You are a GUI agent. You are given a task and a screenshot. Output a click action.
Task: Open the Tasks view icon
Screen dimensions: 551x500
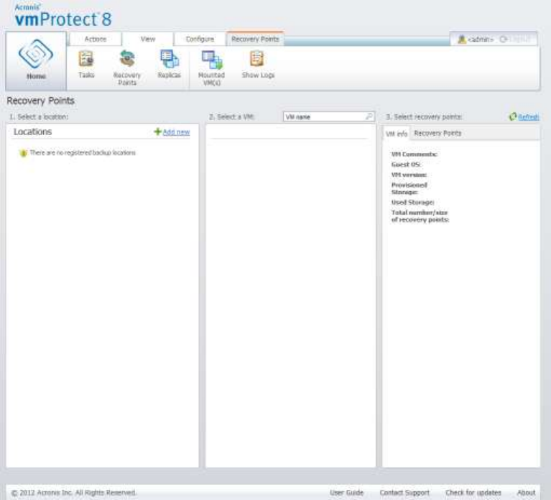click(x=86, y=65)
